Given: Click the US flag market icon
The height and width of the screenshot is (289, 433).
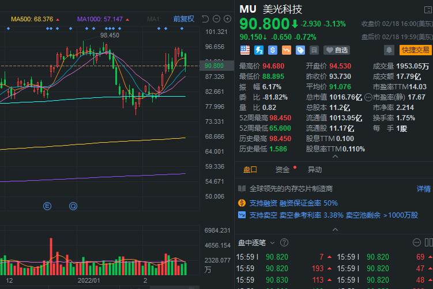Looking at the screenshot, I should click(x=245, y=50).
